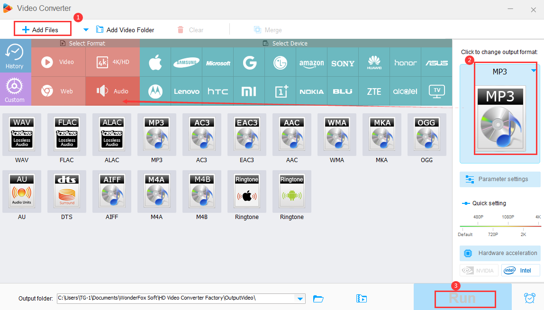Image resolution: width=544 pixels, height=310 pixels.
Task: Open Samsung device presets
Action: pos(187,63)
